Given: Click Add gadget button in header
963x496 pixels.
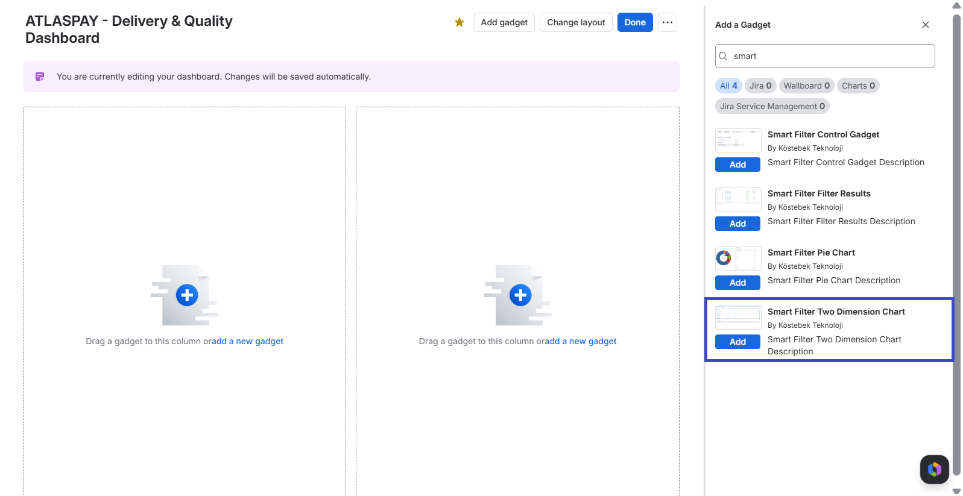Looking at the screenshot, I should 504,22.
